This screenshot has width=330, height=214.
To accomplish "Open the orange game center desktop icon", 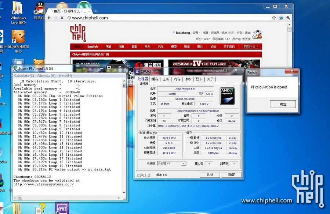I will (x=18, y=41).
